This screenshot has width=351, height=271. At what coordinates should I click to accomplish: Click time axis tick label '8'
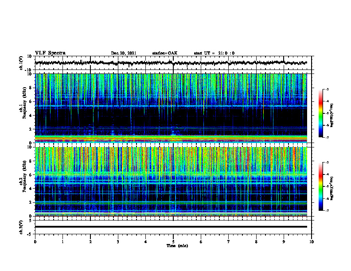click(x=256, y=242)
